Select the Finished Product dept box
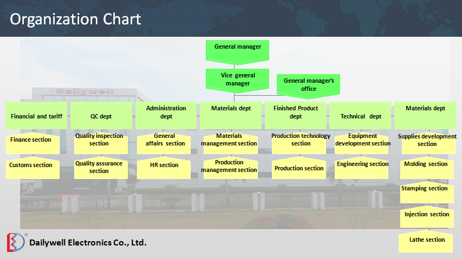 (296, 114)
